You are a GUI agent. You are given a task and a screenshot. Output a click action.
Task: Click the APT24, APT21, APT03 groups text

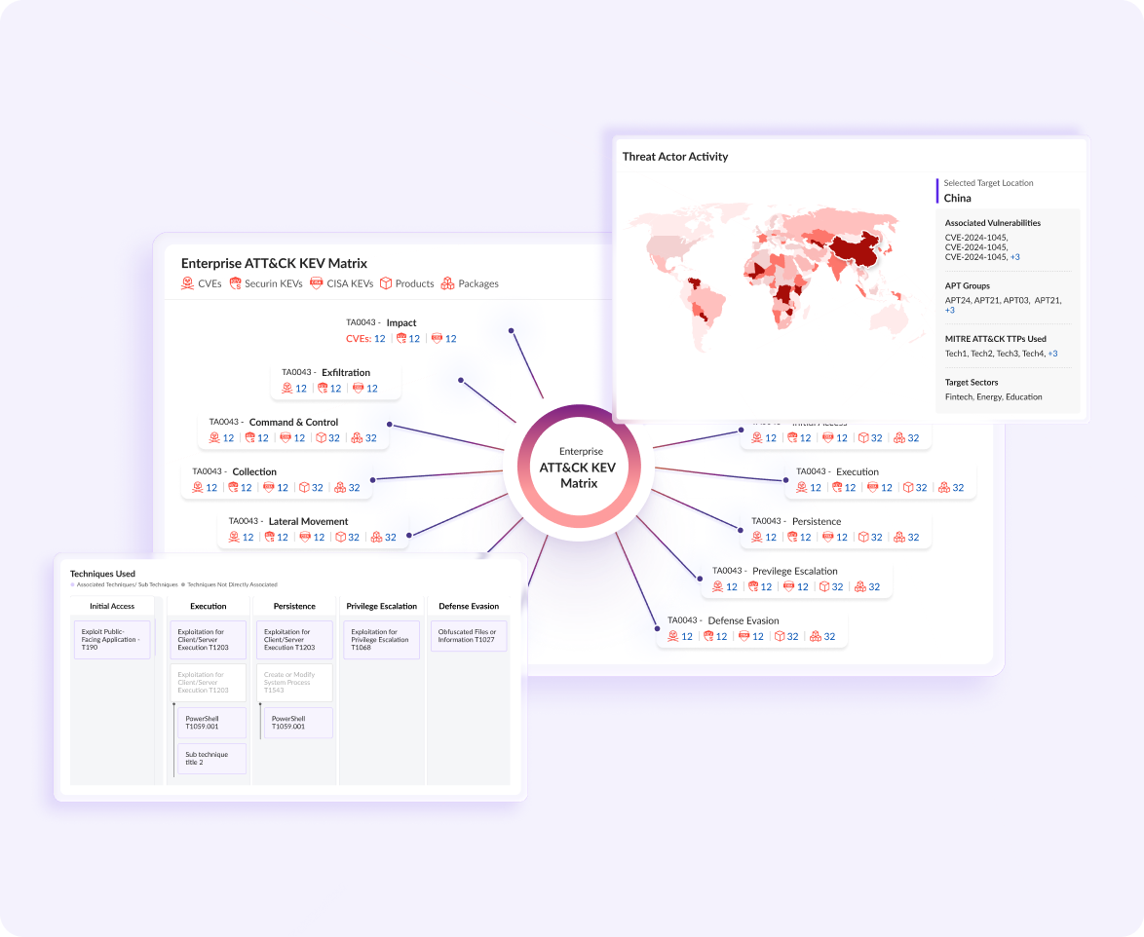(x=1003, y=300)
